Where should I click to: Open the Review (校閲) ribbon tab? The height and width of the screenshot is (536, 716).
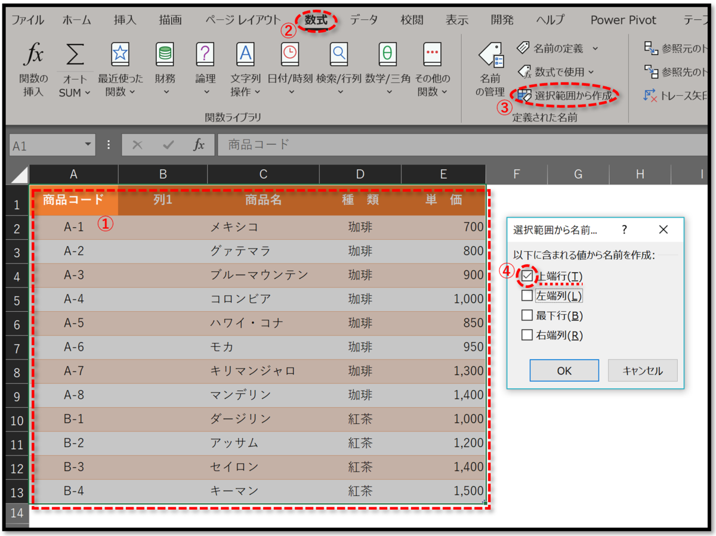(x=412, y=19)
